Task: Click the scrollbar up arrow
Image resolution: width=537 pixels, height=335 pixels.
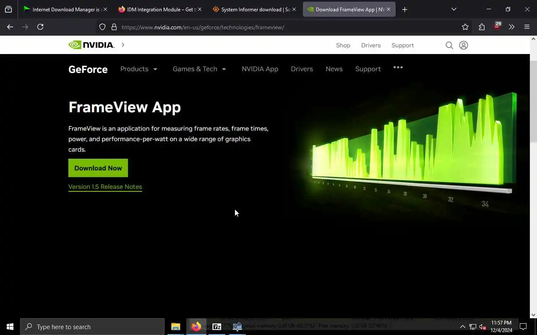Action: coord(533,39)
